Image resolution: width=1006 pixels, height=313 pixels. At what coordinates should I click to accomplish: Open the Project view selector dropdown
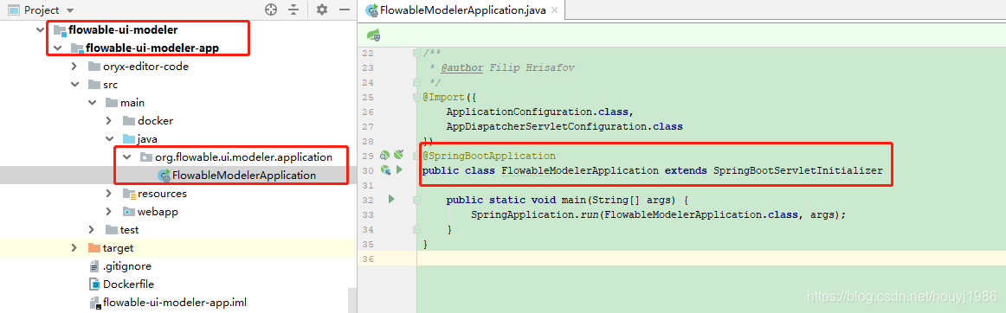pyautogui.click(x=69, y=10)
